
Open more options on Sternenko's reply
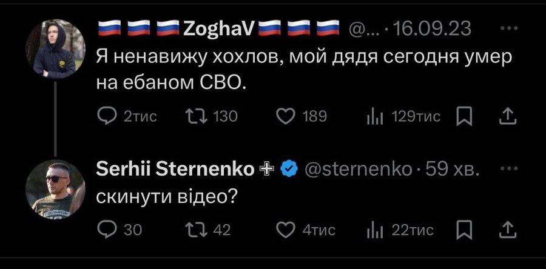pyautogui.click(x=509, y=169)
